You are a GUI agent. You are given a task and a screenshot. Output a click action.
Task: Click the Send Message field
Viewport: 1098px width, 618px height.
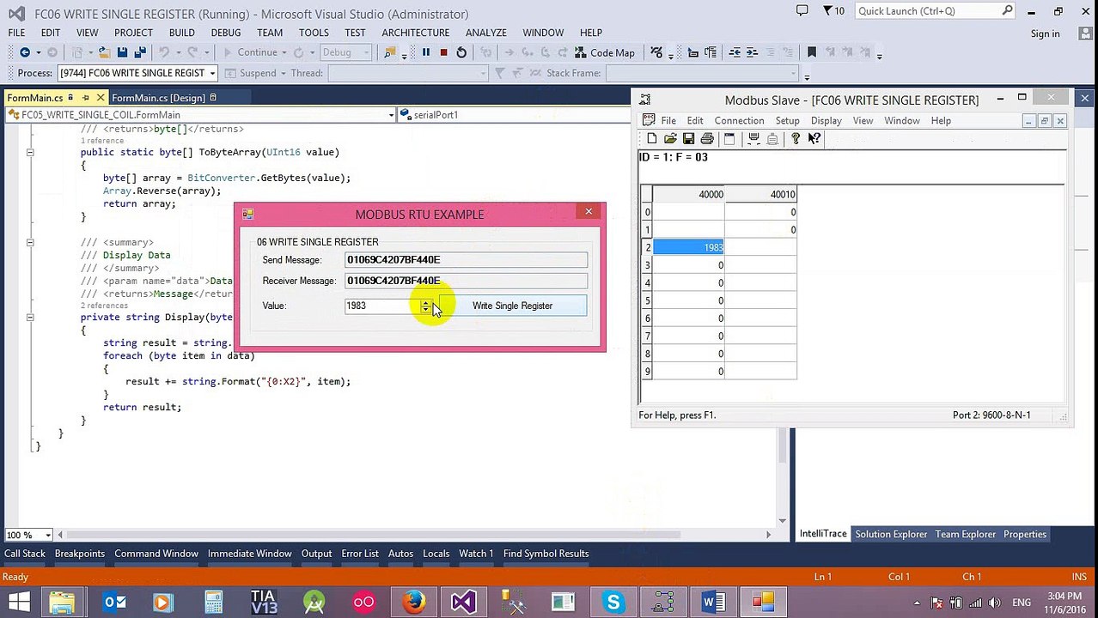pos(466,260)
